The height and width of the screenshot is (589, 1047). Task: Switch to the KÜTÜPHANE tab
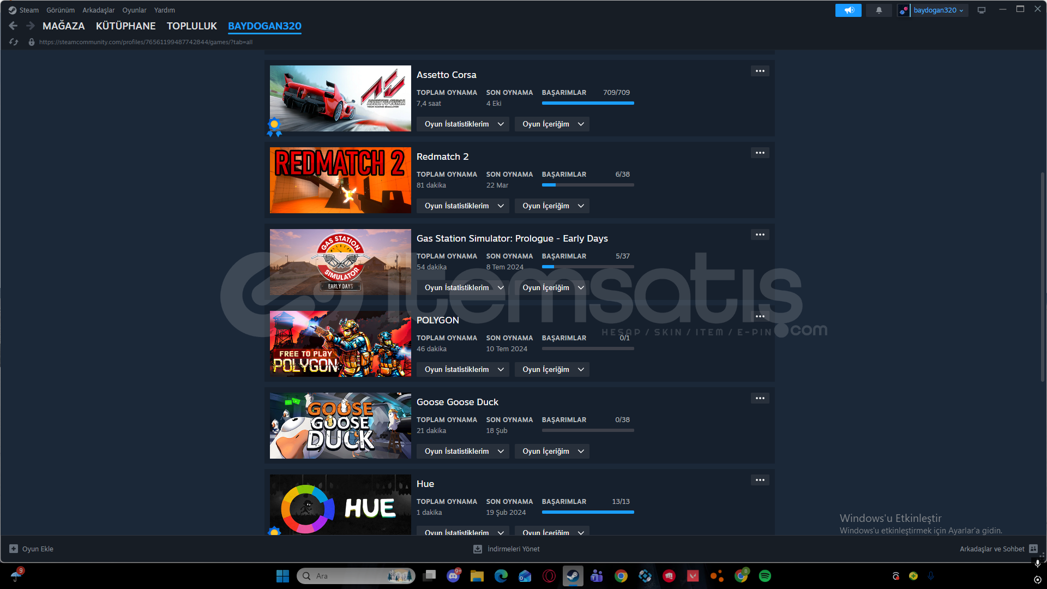coord(125,26)
